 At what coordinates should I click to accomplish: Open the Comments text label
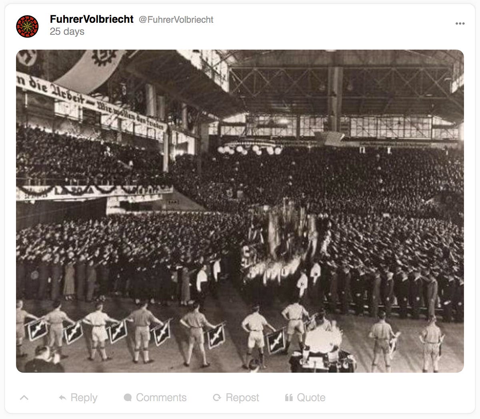[161, 397]
